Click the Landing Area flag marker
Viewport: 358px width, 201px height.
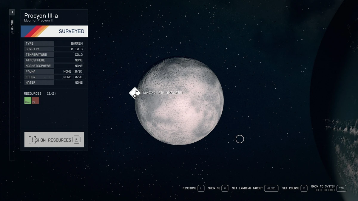(x=135, y=93)
